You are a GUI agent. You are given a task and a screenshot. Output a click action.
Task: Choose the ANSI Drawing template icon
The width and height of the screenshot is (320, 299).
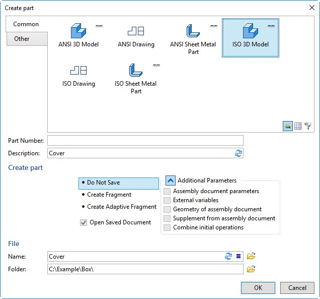[136, 31]
